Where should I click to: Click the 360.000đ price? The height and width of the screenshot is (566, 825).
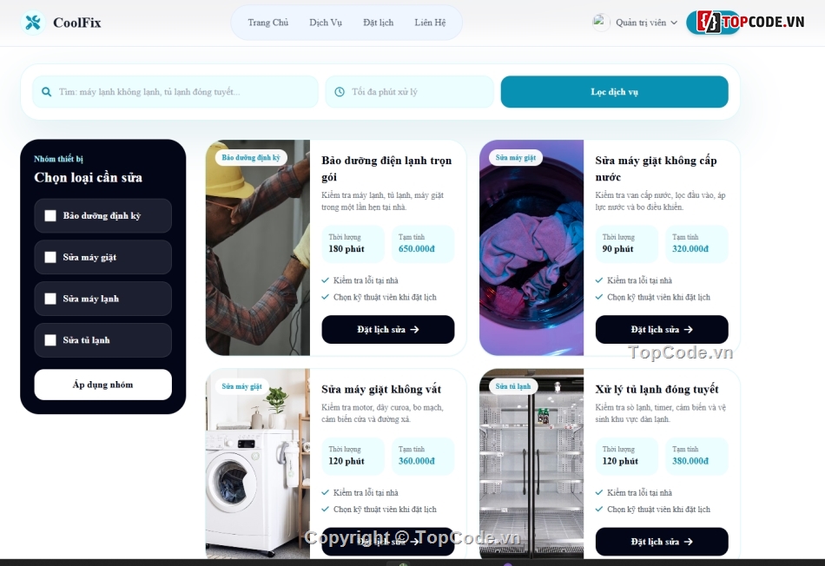(417, 461)
